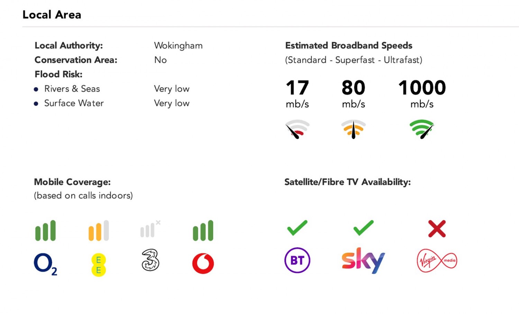Click the EE orange signal bars
Image resolution: width=519 pixels, height=314 pixels.
click(x=99, y=230)
